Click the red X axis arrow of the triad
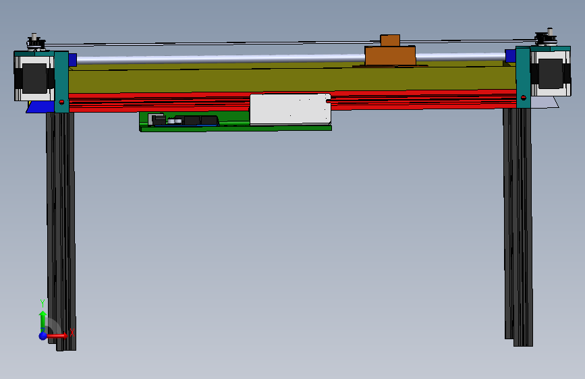 point(57,336)
